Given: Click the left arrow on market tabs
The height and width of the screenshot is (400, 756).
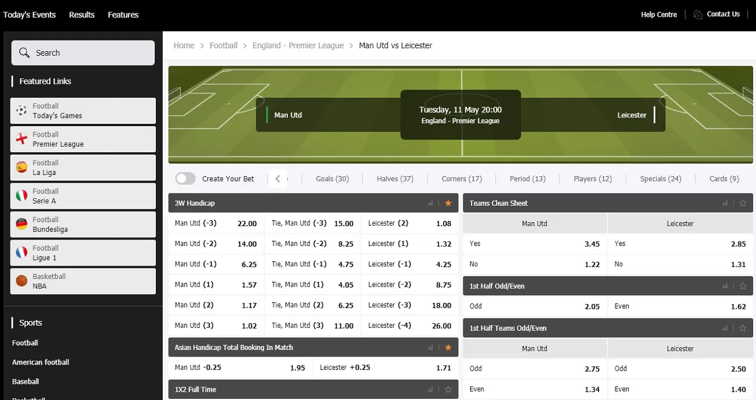Looking at the screenshot, I should pos(278,178).
